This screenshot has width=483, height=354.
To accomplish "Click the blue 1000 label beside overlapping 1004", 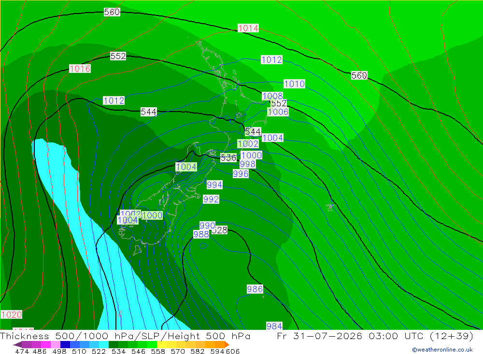I will pos(152,215).
